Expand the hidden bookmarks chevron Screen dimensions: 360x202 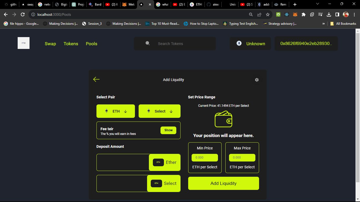point(324,23)
